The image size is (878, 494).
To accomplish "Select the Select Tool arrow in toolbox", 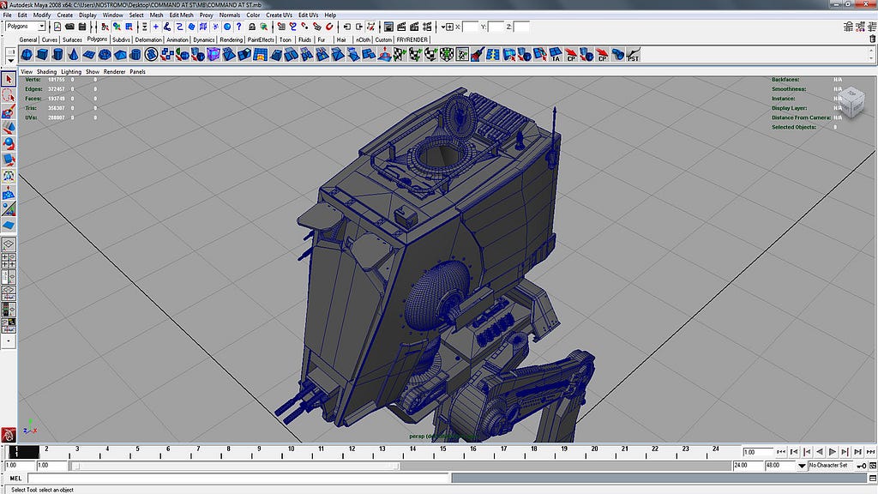I will point(9,79).
